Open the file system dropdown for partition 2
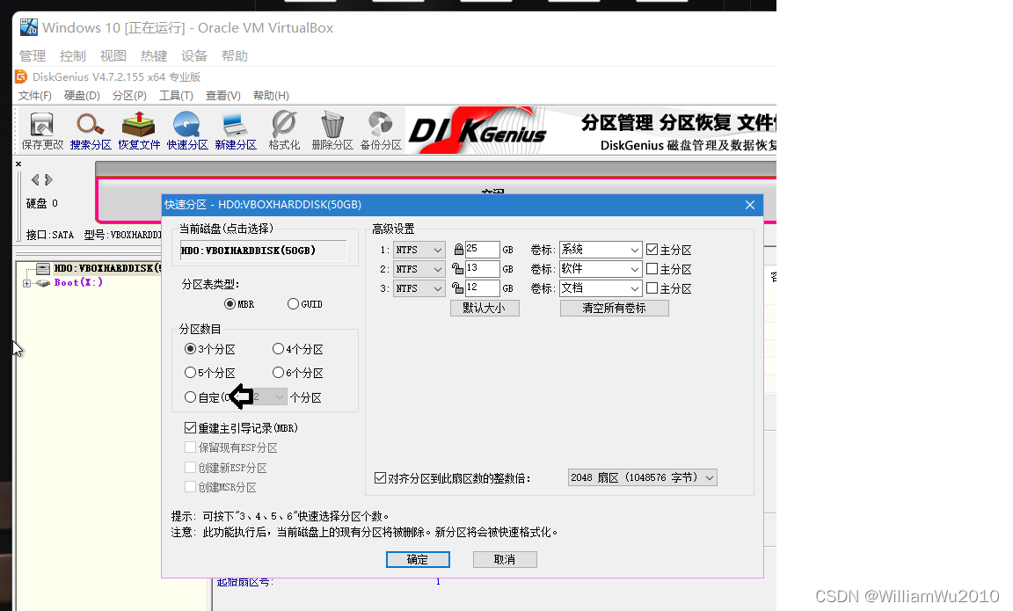The image size is (1013, 611). (419, 269)
